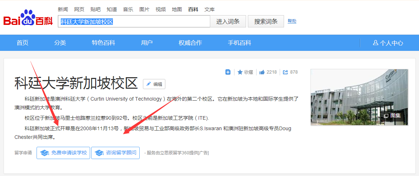
Task: Open 用户 navigation menu
Action: 147,43
